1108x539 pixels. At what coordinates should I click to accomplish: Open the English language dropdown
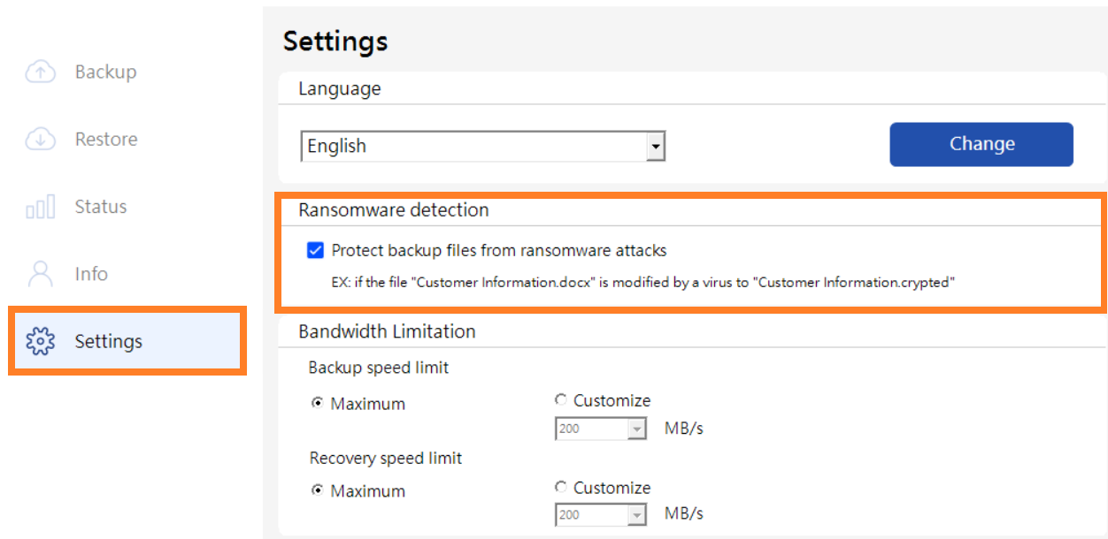pos(656,145)
